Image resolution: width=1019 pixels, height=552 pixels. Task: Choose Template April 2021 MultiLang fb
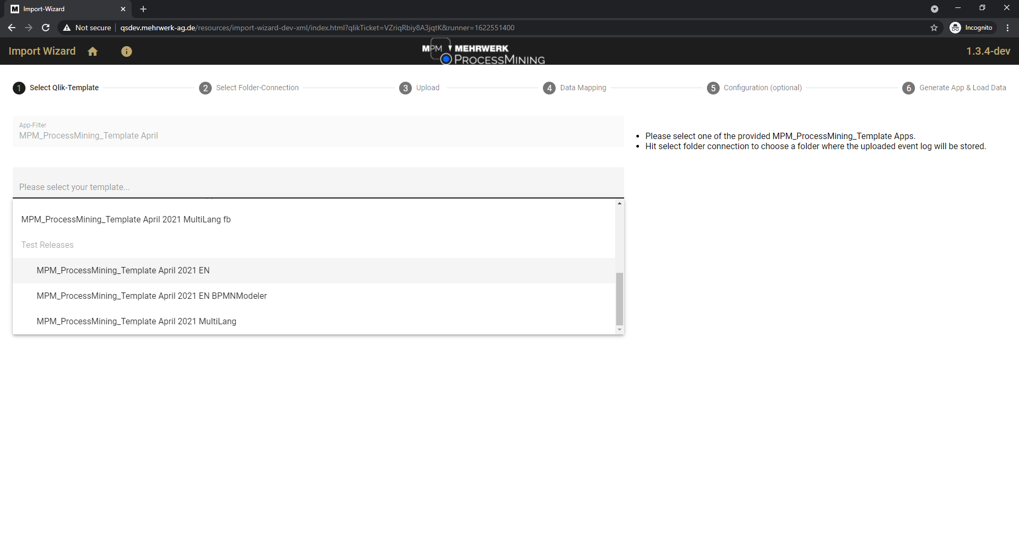(314, 219)
